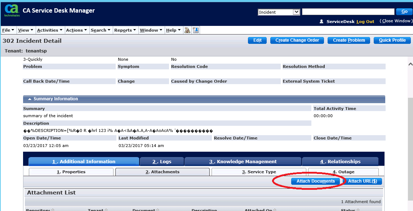Click the Edit button
The image size is (413, 211).
(x=257, y=40)
